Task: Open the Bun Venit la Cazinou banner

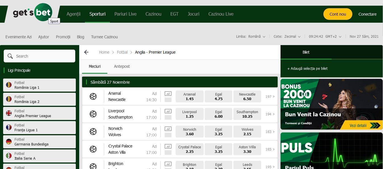Action: point(332,104)
